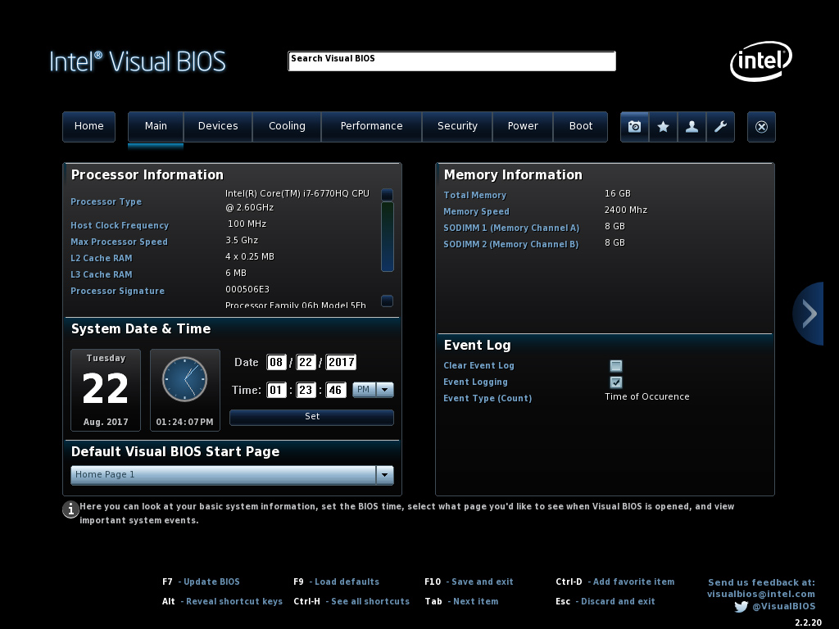Click the circled X exit icon
Screen dimensions: 839x629
coord(761,126)
